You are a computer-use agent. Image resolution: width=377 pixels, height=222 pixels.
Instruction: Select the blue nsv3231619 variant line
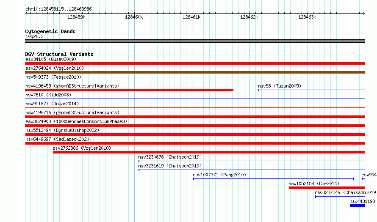coord(252,170)
